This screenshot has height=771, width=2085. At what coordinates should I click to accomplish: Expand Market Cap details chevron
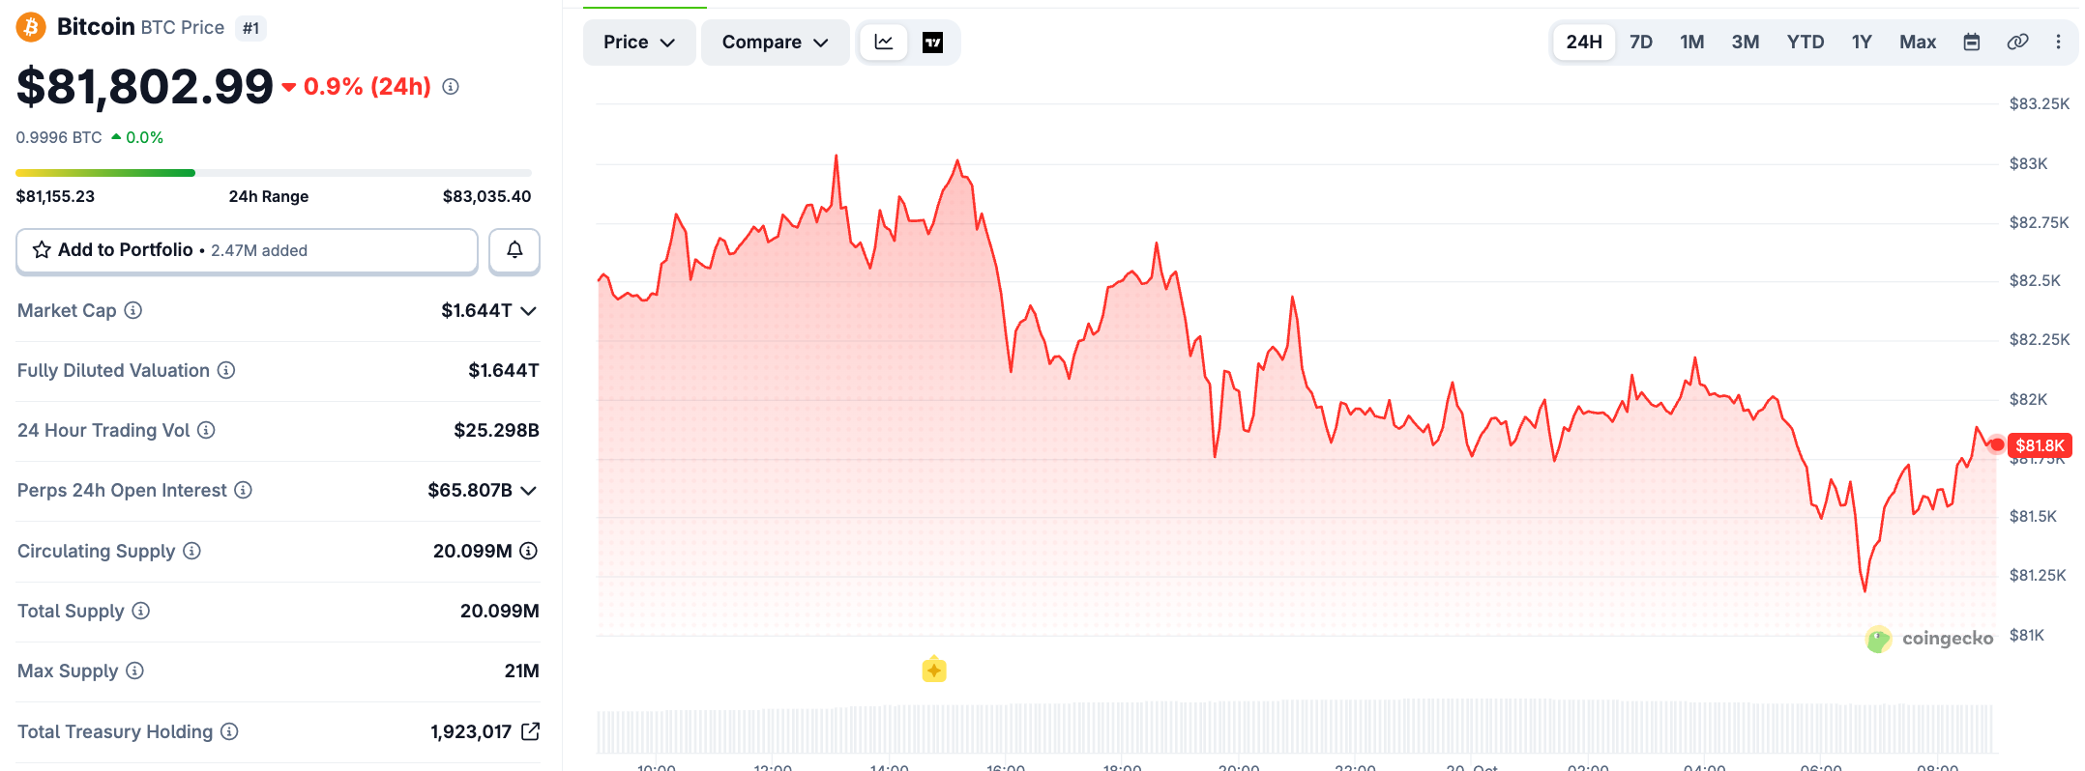point(528,311)
